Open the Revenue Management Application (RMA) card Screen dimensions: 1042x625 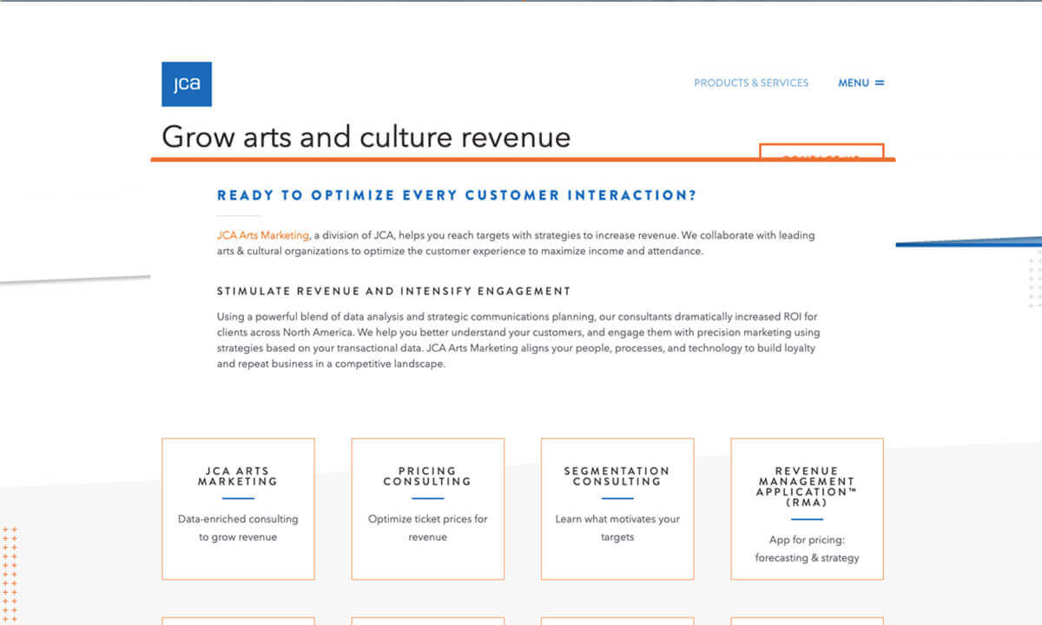click(808, 509)
